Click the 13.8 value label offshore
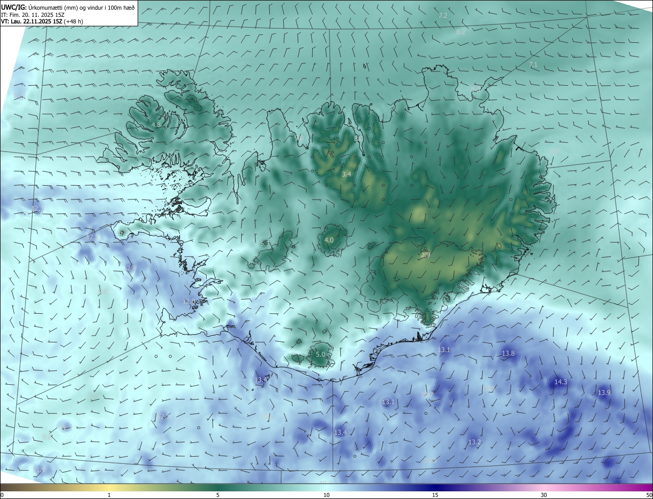The image size is (653, 499). (508, 353)
